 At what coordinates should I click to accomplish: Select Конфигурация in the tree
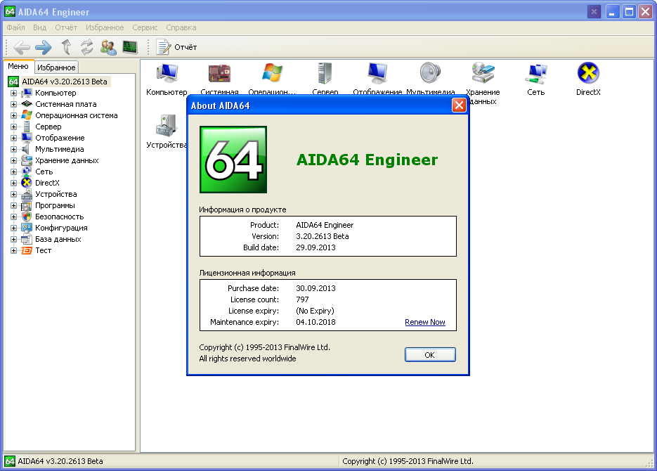[61, 228]
